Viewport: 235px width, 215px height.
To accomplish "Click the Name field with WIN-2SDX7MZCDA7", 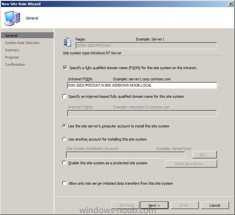I will coord(146,45).
